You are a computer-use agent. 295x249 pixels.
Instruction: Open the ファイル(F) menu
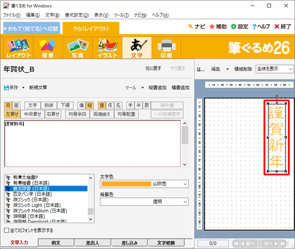pos(12,15)
